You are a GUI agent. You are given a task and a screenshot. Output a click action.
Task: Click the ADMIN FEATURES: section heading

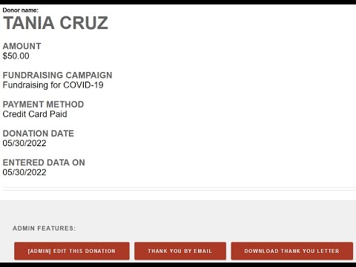point(44,228)
